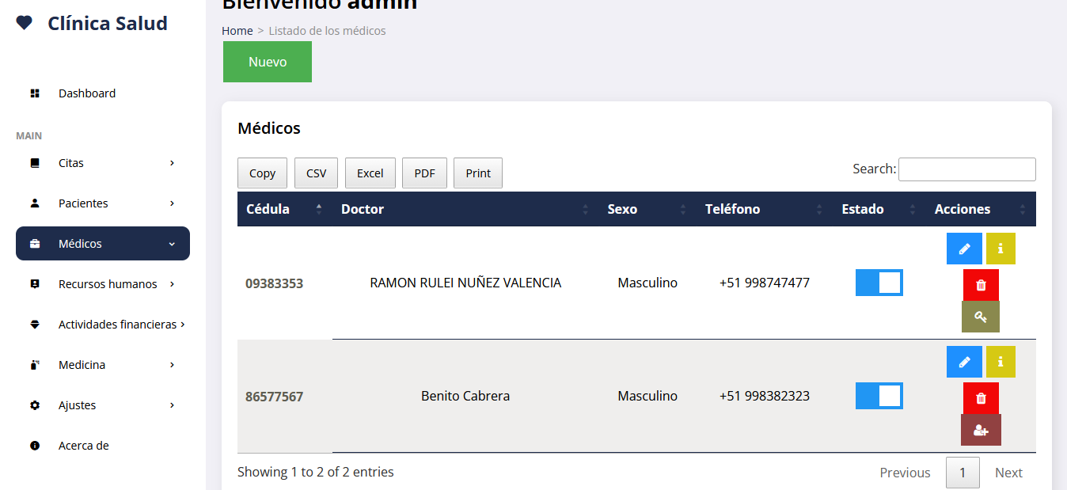
Task: Click the Search input field
Action: tap(966, 169)
